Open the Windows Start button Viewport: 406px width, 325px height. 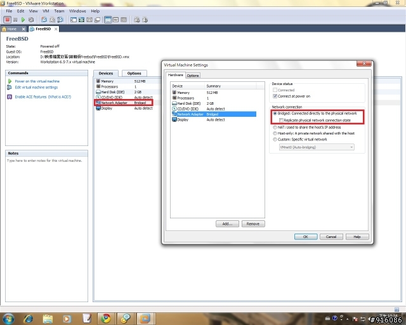click(x=8, y=319)
